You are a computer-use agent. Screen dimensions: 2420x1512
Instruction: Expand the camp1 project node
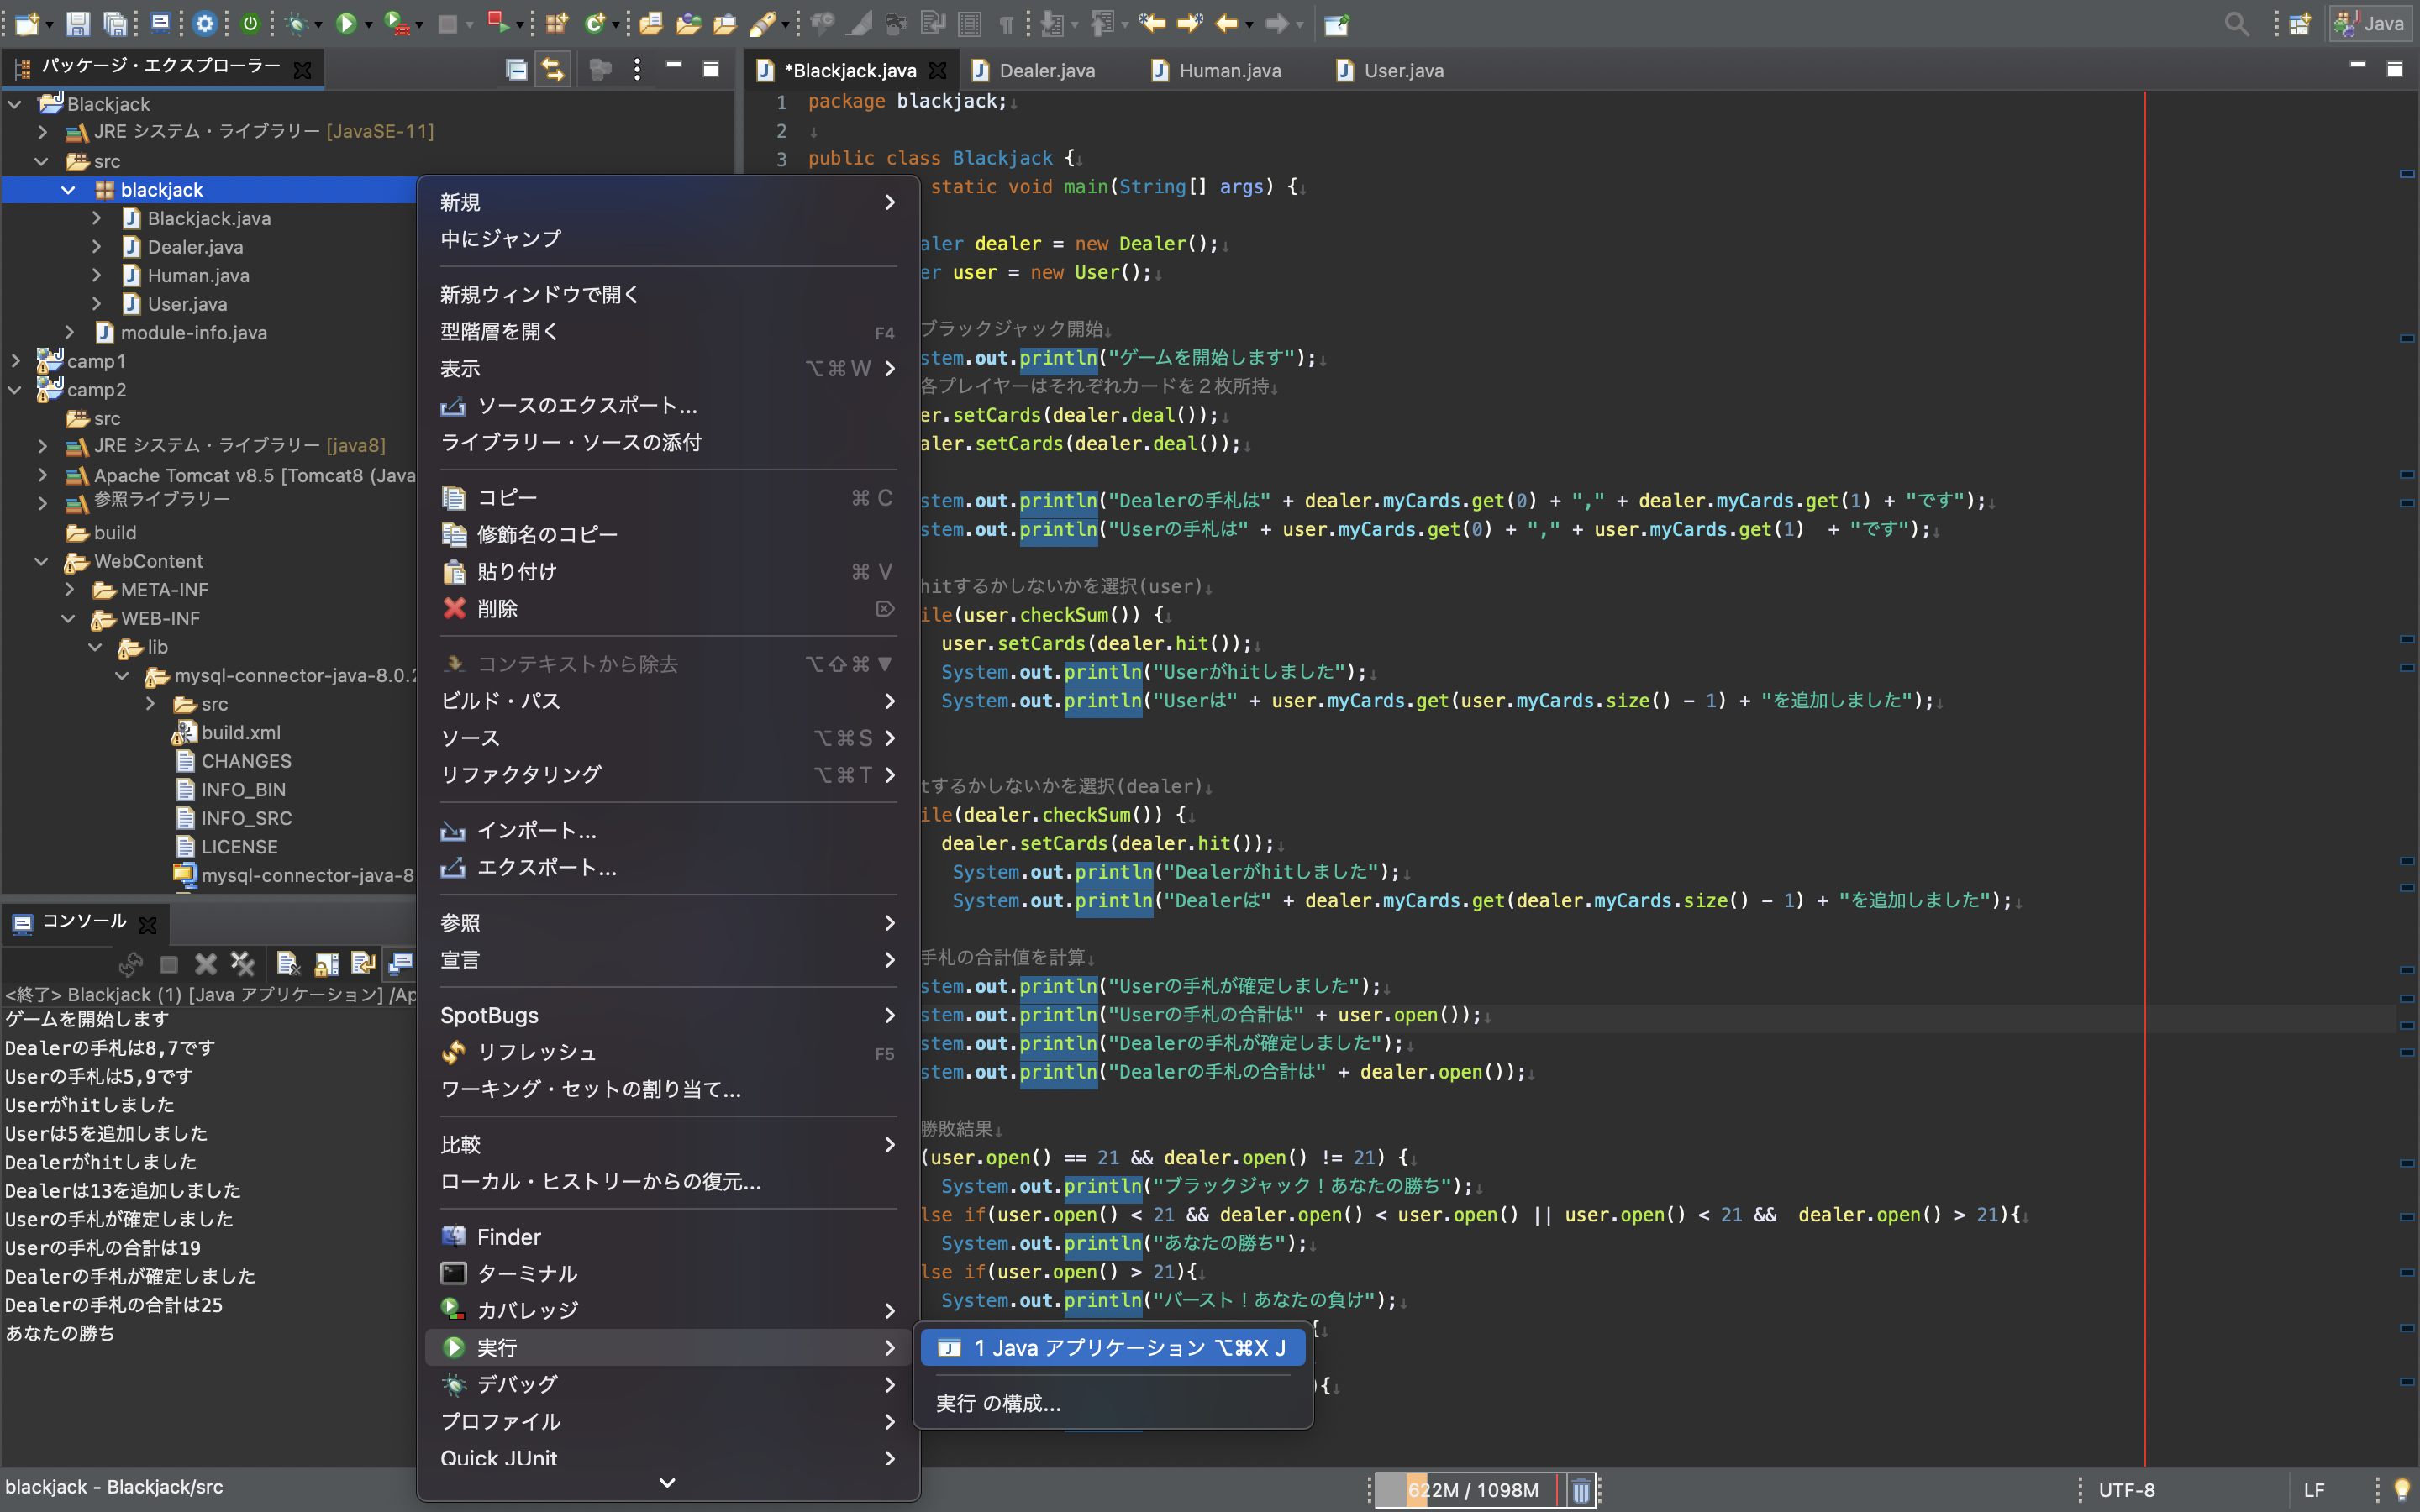pyautogui.click(x=15, y=361)
